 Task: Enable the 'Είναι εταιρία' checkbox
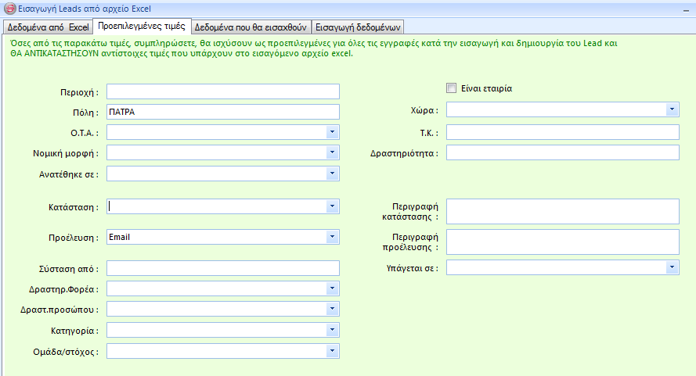coord(451,88)
